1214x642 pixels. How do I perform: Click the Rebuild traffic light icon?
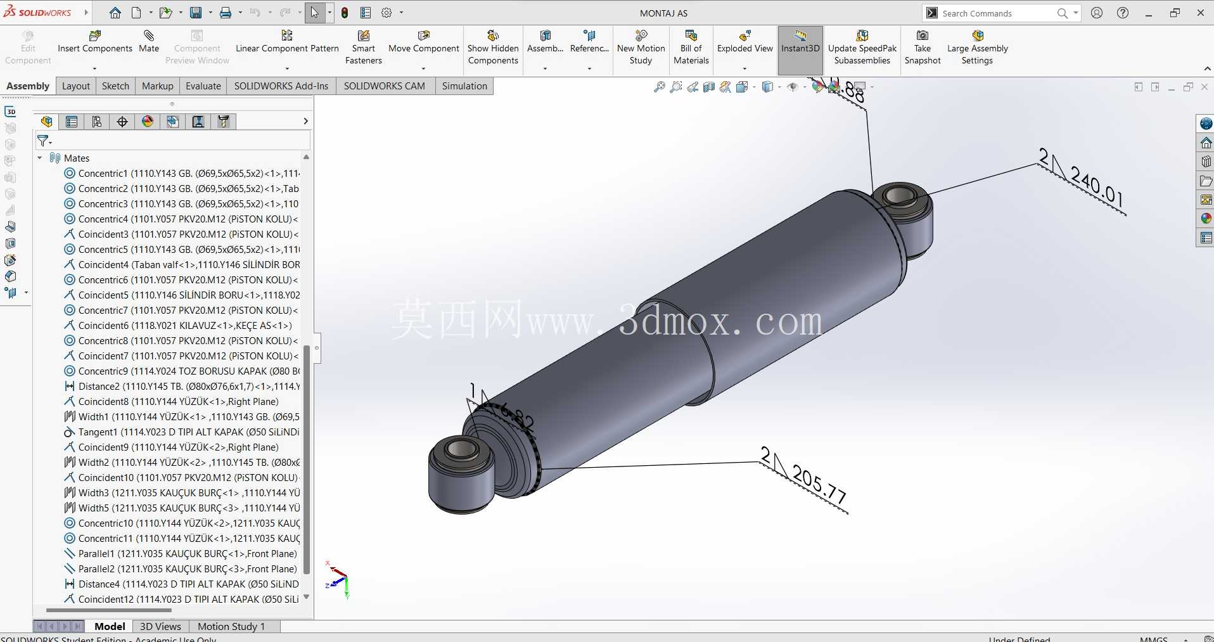pos(345,13)
